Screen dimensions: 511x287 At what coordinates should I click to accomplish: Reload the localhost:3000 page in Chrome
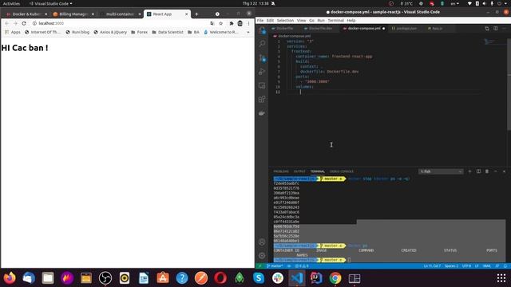pyautogui.click(x=24, y=23)
